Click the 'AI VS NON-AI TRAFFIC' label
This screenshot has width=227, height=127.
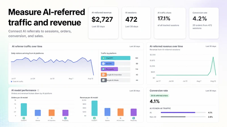click(160, 108)
